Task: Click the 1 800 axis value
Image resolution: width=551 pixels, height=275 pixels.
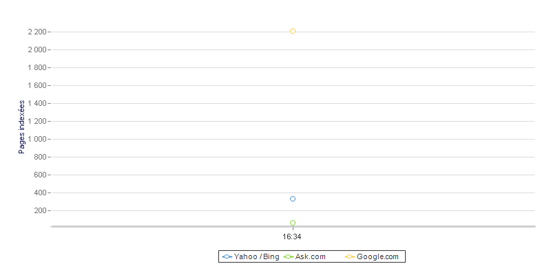Action: pyautogui.click(x=37, y=67)
